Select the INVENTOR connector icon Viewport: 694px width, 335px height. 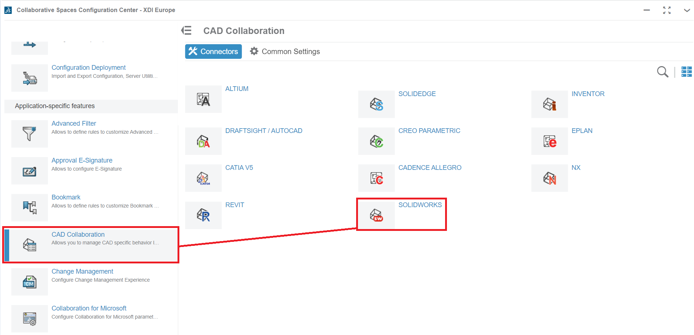point(549,104)
